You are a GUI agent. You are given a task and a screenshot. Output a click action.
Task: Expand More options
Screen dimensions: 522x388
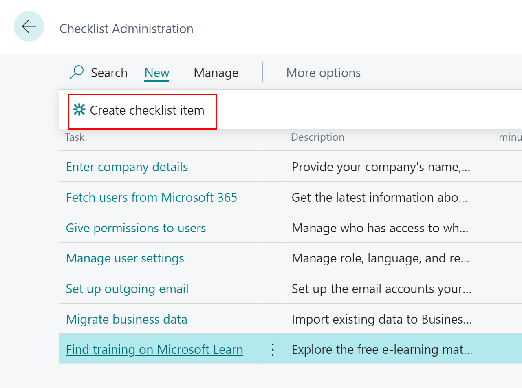323,72
